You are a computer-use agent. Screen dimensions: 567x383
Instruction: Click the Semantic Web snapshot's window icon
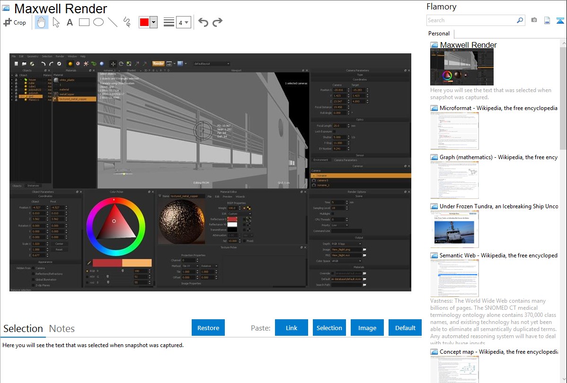click(x=434, y=255)
